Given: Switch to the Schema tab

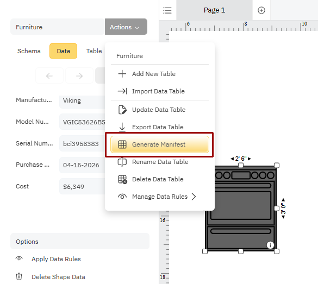Looking at the screenshot, I should coord(29,51).
